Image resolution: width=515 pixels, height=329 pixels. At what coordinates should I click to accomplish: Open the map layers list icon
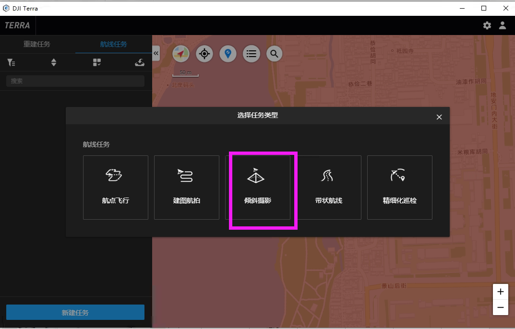(251, 54)
